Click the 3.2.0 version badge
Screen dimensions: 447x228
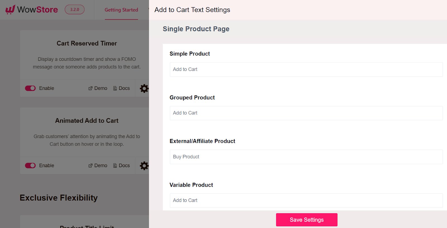(74, 9)
